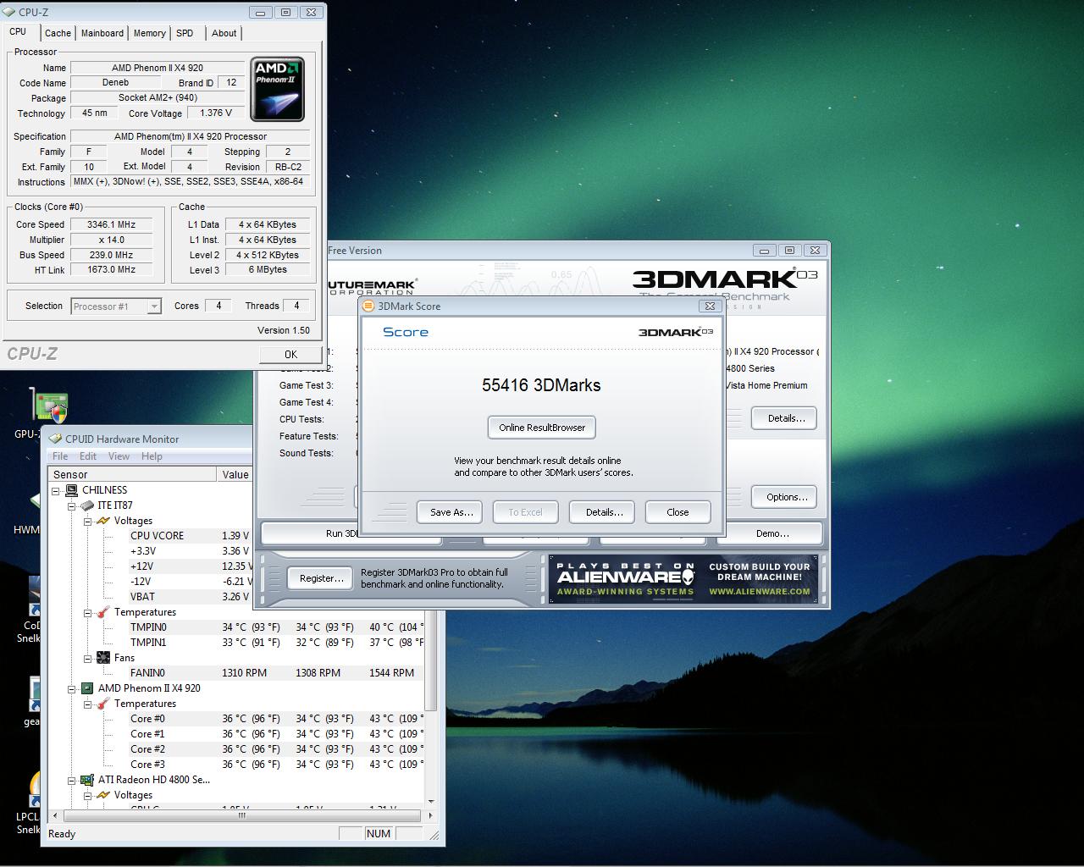The height and width of the screenshot is (867, 1084).
Task: Click the Hardware Monitor vertical scrollbar down arrow
Action: pos(430,801)
